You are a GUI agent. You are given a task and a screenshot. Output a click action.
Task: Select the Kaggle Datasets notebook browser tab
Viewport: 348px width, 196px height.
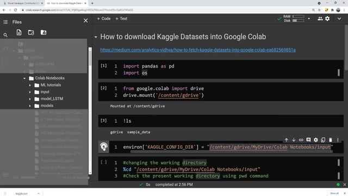66,3
